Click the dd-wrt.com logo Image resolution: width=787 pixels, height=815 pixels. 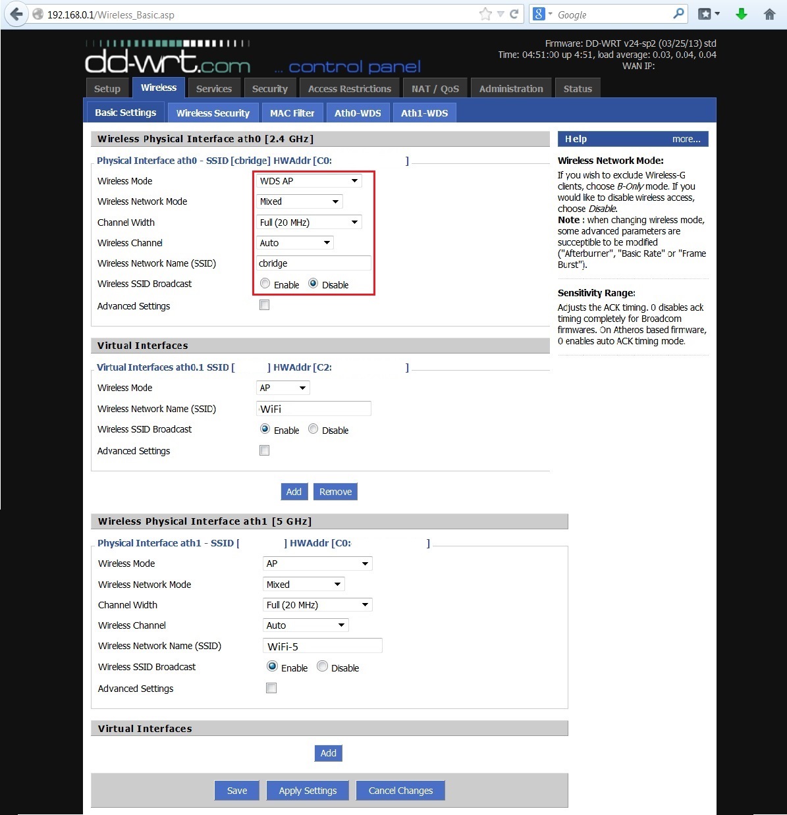point(167,57)
